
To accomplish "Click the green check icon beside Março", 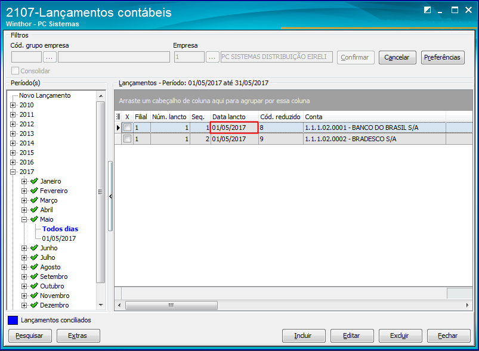I will 34,200.
